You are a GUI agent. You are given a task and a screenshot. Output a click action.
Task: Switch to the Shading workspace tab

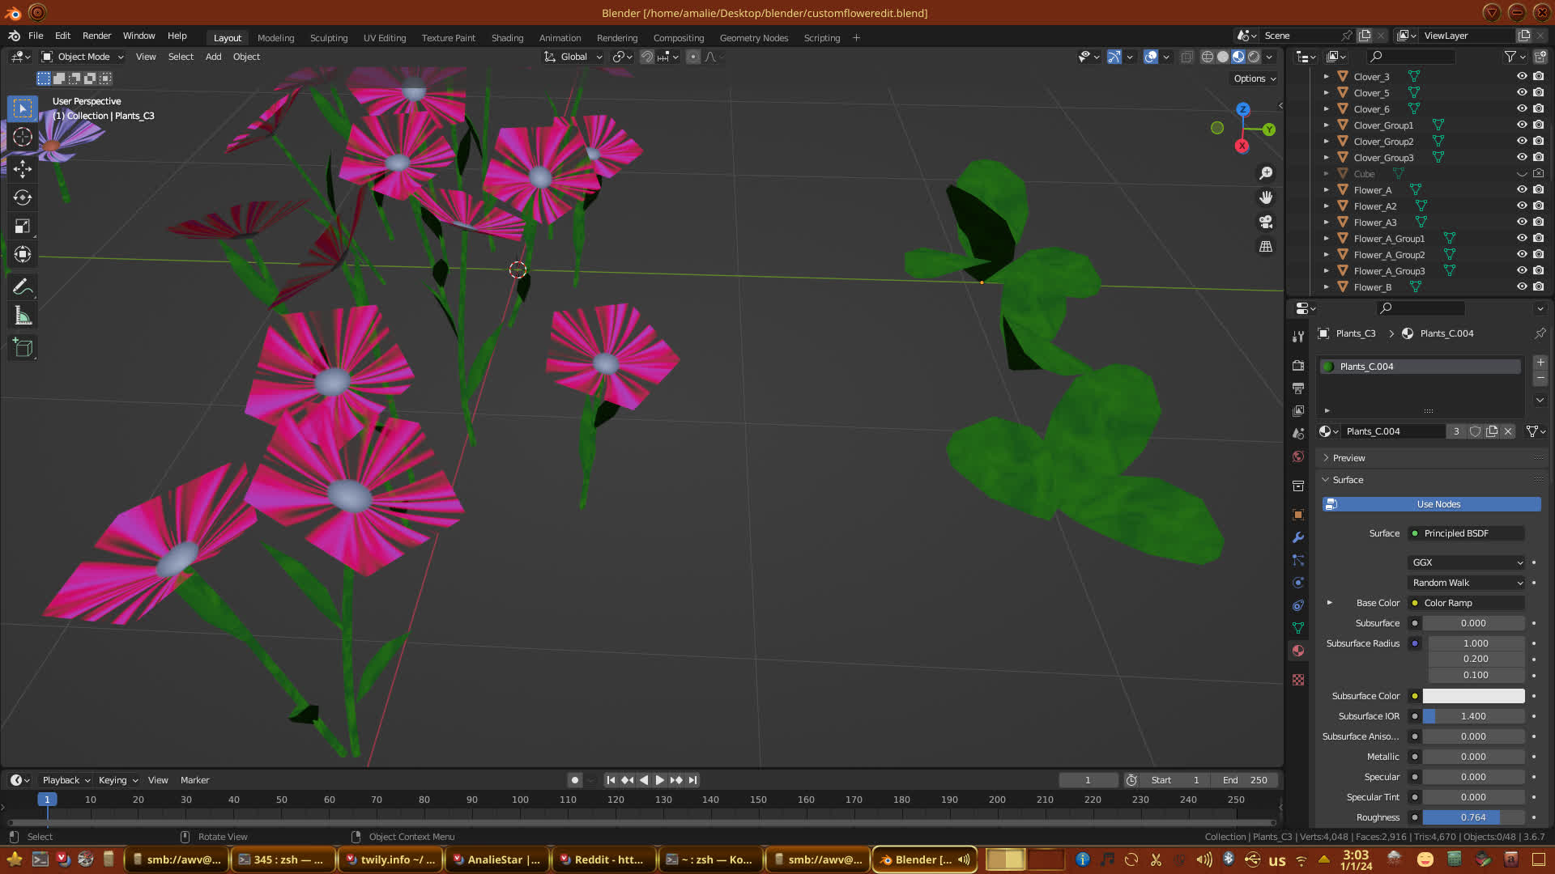point(507,37)
